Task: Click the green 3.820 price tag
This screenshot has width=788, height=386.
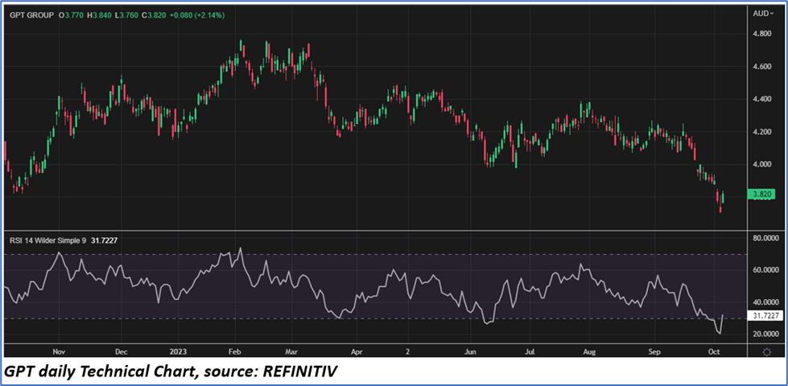Action: tap(761, 195)
